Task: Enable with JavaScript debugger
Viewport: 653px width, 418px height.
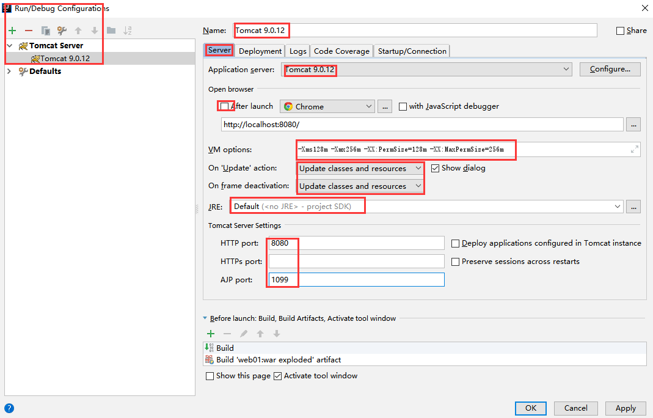Action: coord(403,107)
